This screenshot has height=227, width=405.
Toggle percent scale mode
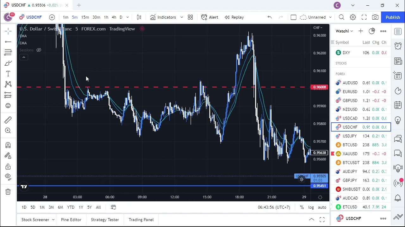point(302,207)
